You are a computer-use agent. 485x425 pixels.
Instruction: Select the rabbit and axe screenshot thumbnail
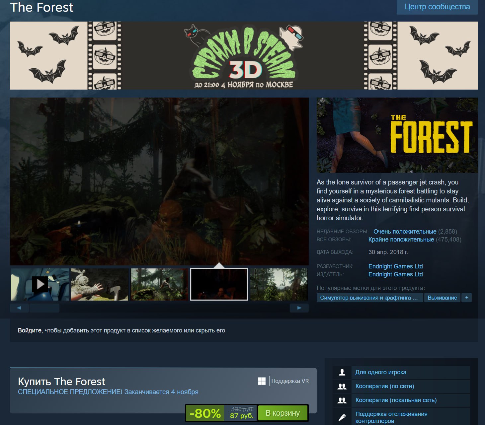click(100, 284)
